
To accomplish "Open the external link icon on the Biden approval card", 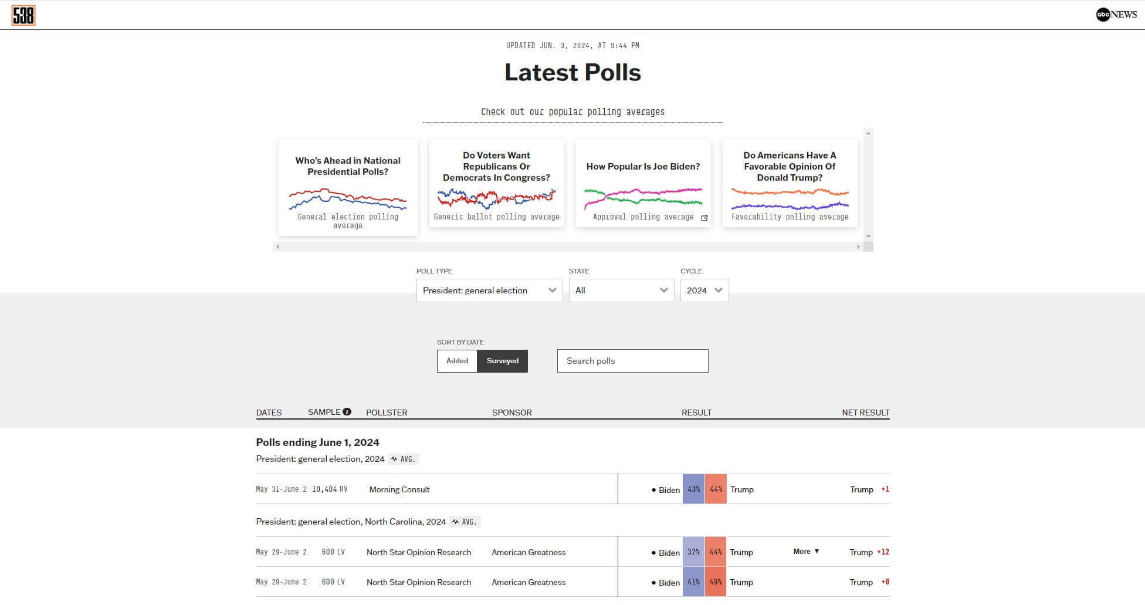I will pyautogui.click(x=704, y=218).
